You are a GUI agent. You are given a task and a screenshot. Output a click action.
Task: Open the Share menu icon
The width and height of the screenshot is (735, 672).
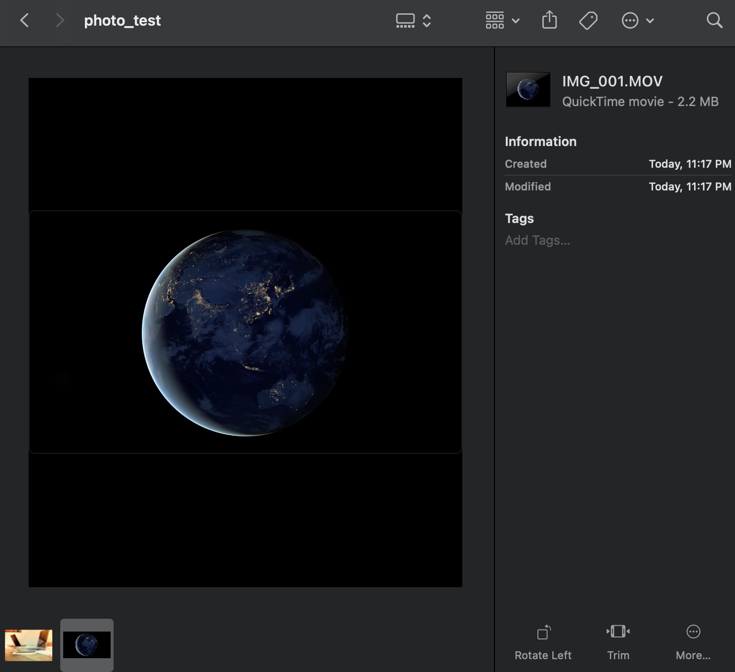(550, 20)
